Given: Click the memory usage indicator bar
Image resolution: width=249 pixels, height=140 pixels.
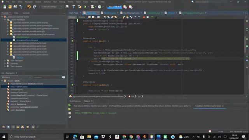Looking at the screenshot, I should 115,7.
